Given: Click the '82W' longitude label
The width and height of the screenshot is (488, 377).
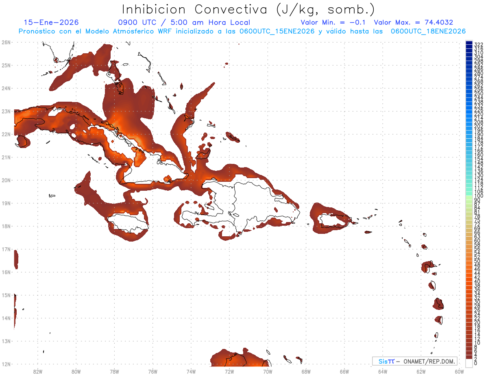Looking at the screenshot, I should click(x=38, y=371).
